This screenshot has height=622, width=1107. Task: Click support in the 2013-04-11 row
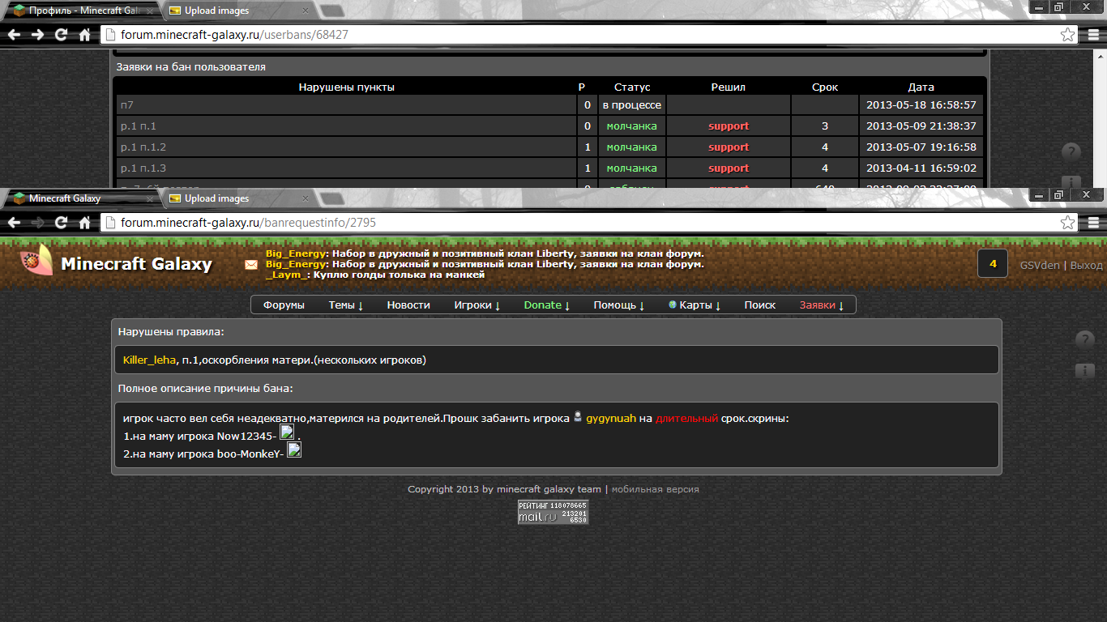tap(729, 168)
